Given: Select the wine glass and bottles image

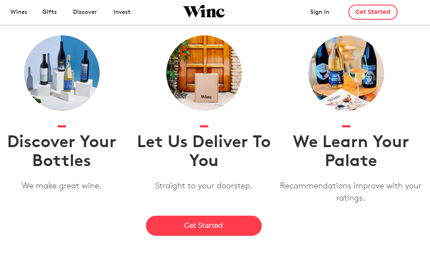Looking at the screenshot, I should coord(346,73).
